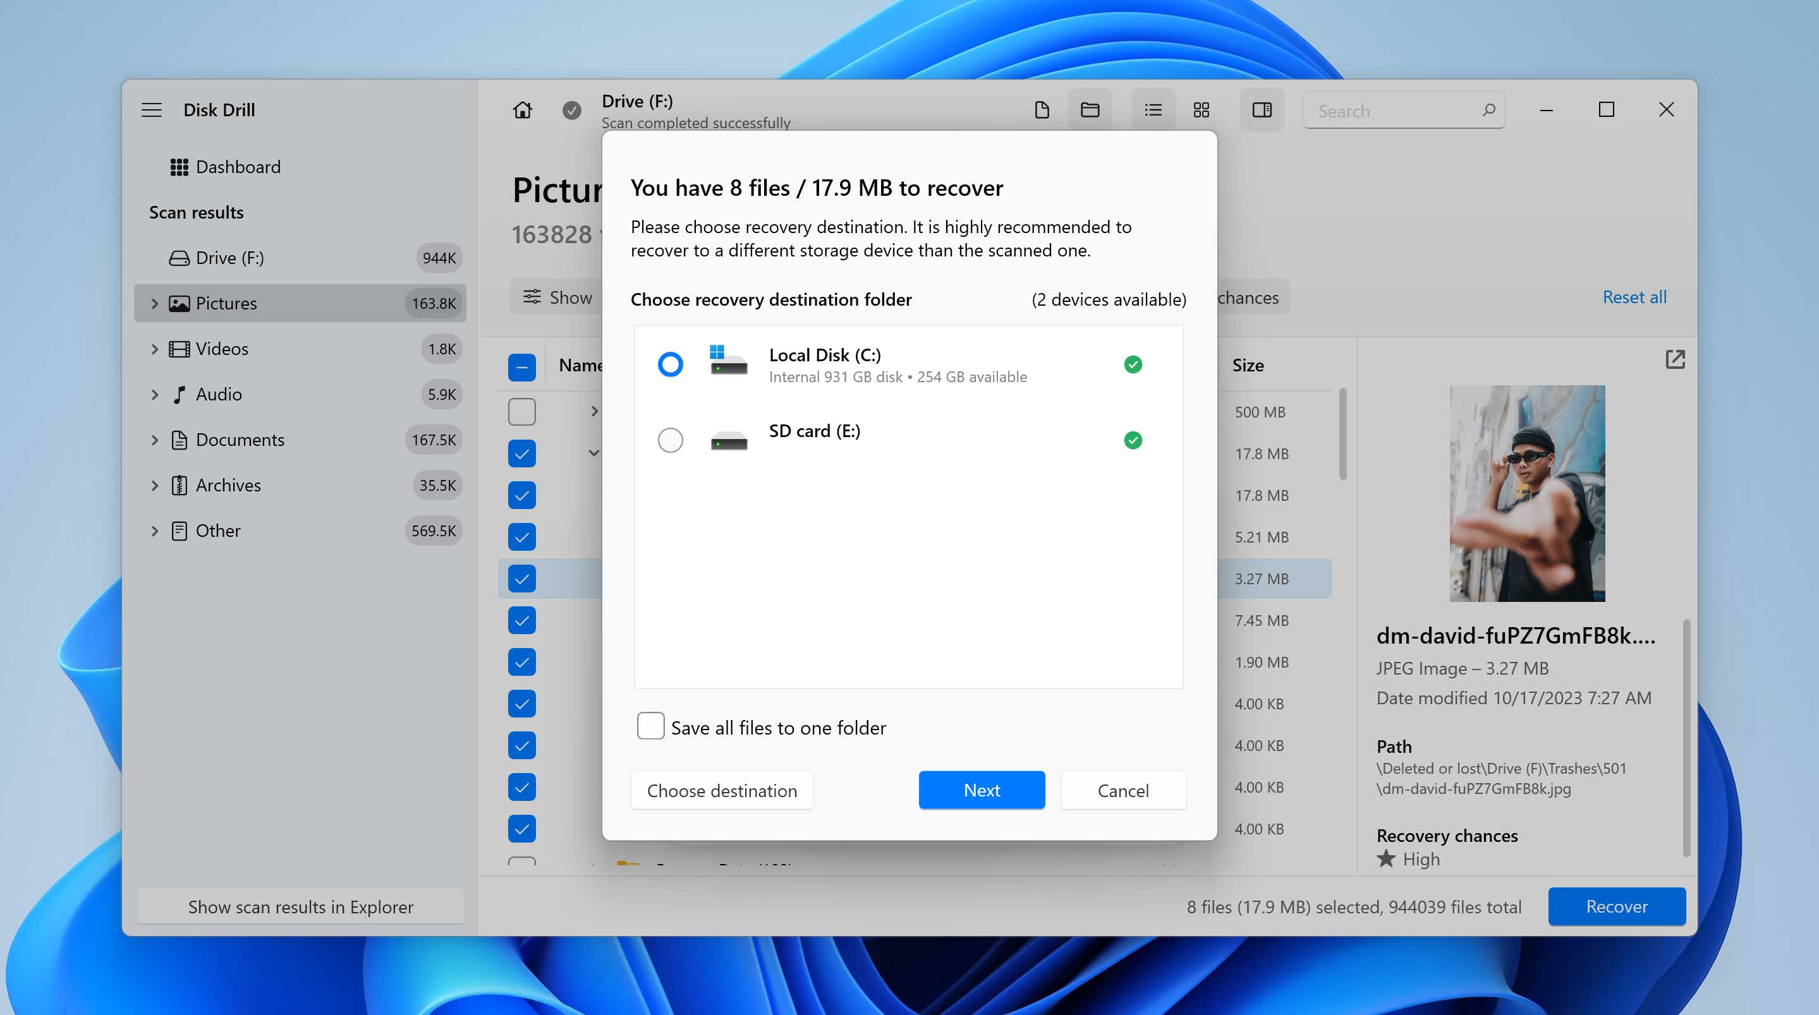The height and width of the screenshot is (1015, 1819).
Task: Click the Videos film icon
Action: [179, 349]
